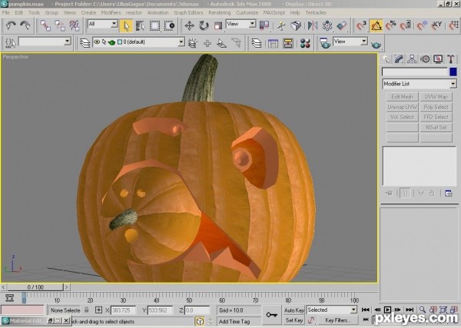Click the Mirror tool icon
This screenshot has height=328, width=461.
[313, 25]
